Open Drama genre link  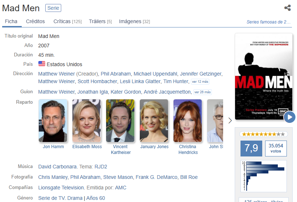pos(75,198)
